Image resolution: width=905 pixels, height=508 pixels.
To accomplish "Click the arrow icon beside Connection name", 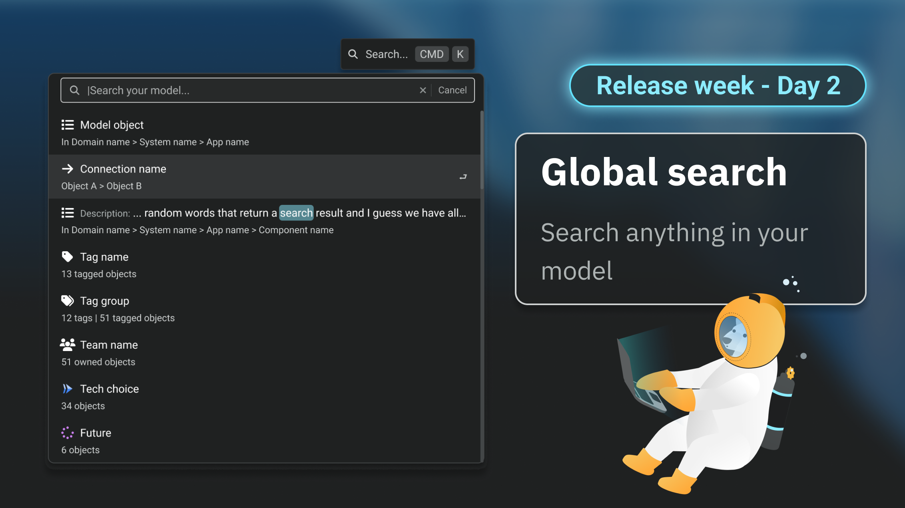I will pyautogui.click(x=68, y=169).
